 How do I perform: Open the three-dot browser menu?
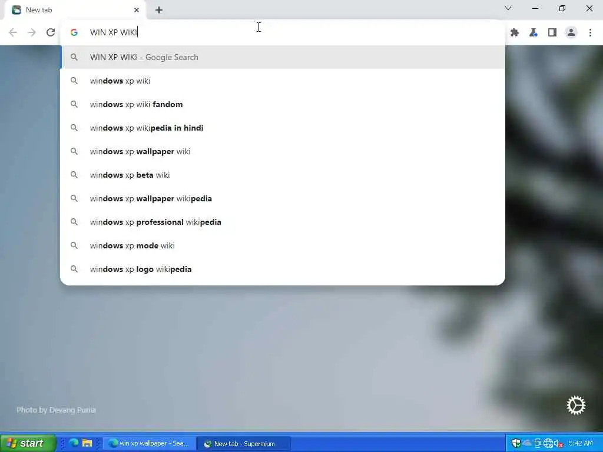click(x=590, y=32)
